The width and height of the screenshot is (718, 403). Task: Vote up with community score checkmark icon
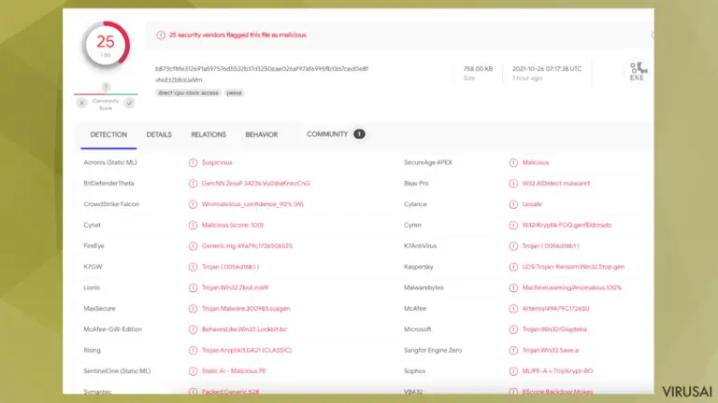130,104
